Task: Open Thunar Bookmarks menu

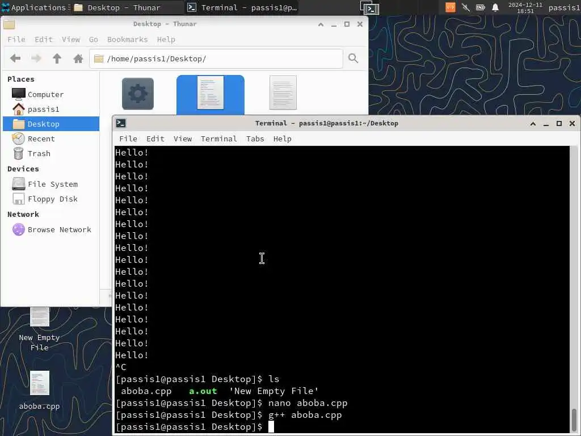Action: pos(128,39)
